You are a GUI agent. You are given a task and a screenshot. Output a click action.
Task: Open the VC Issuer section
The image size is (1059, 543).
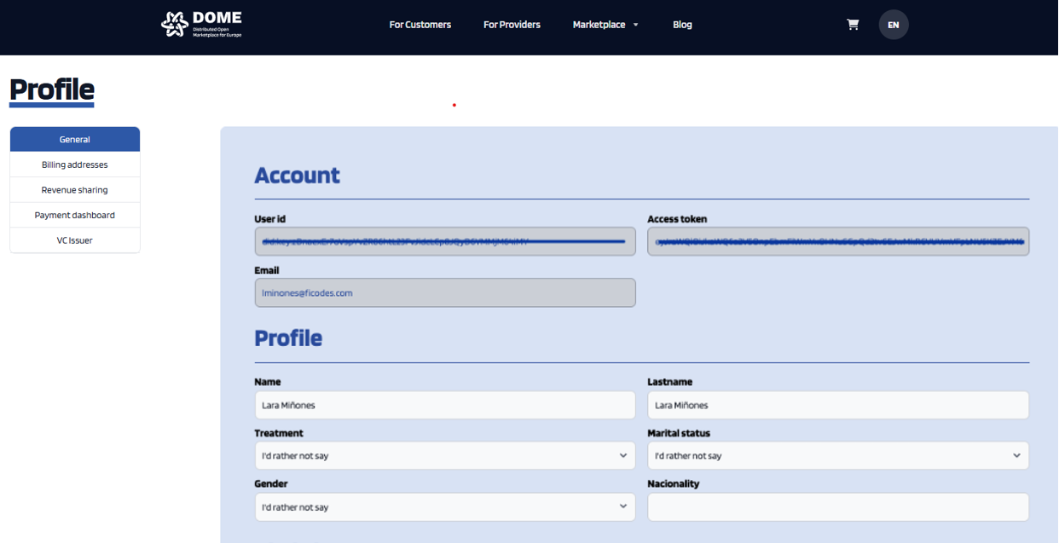tap(75, 240)
